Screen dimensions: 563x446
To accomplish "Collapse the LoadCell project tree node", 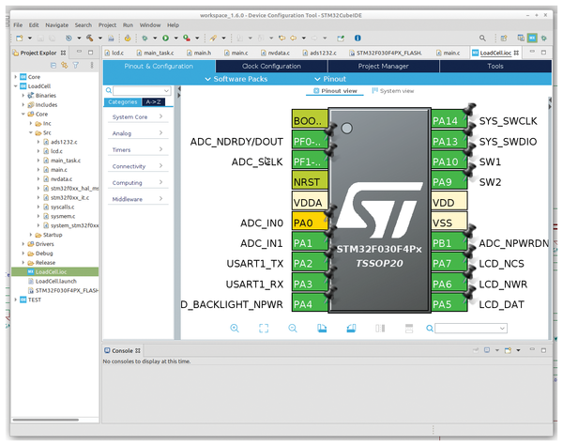I will pos(15,86).
